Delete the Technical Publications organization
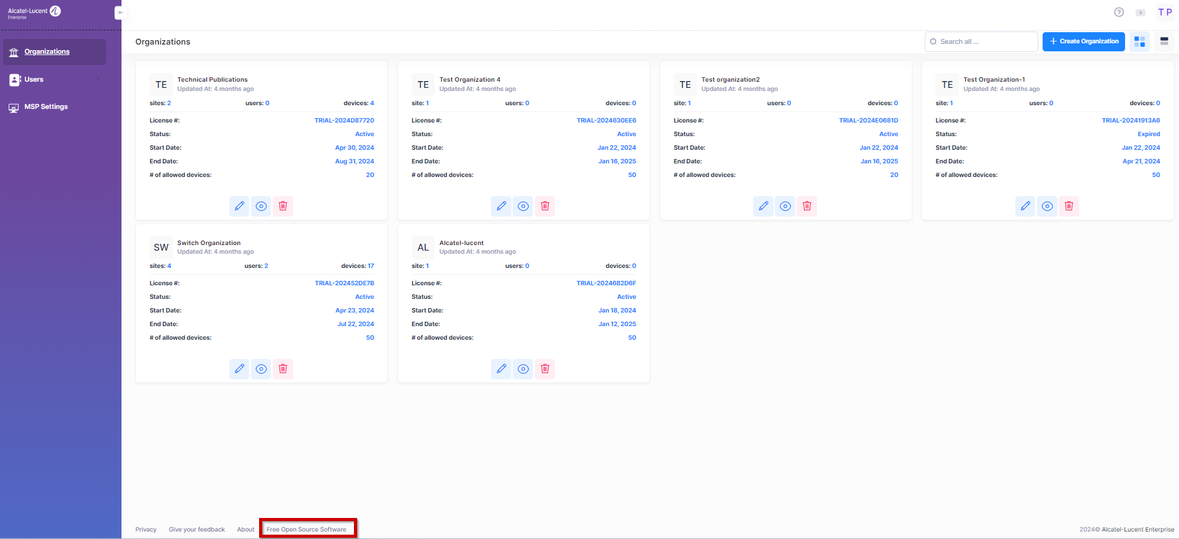This screenshot has height=539, width=1179. pos(283,206)
